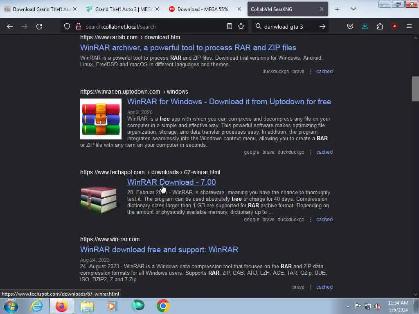Submit search with the arrow button
419x314 pixels.
pos(322,27)
